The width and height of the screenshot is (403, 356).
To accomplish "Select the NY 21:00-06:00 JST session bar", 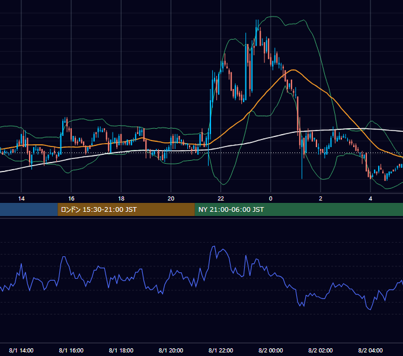I will point(299,209).
